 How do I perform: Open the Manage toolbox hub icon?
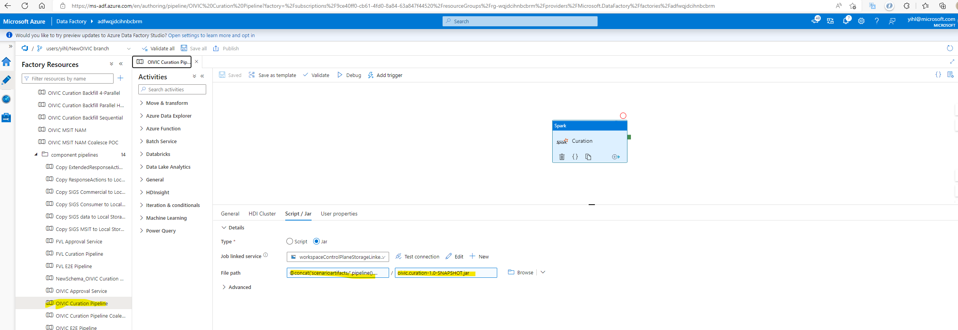pos(6,118)
